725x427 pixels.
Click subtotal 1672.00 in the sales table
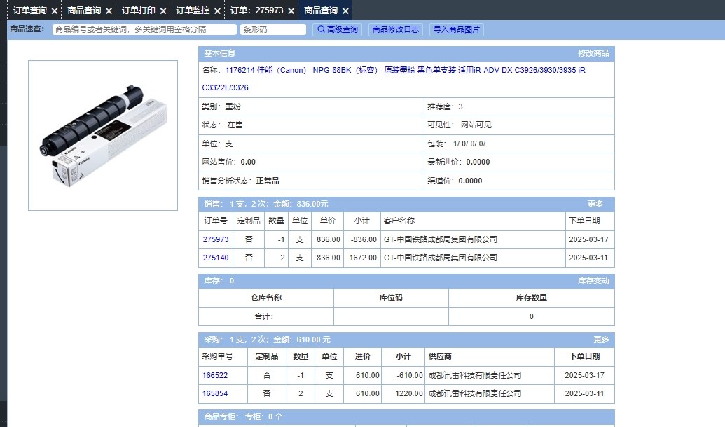tap(363, 258)
